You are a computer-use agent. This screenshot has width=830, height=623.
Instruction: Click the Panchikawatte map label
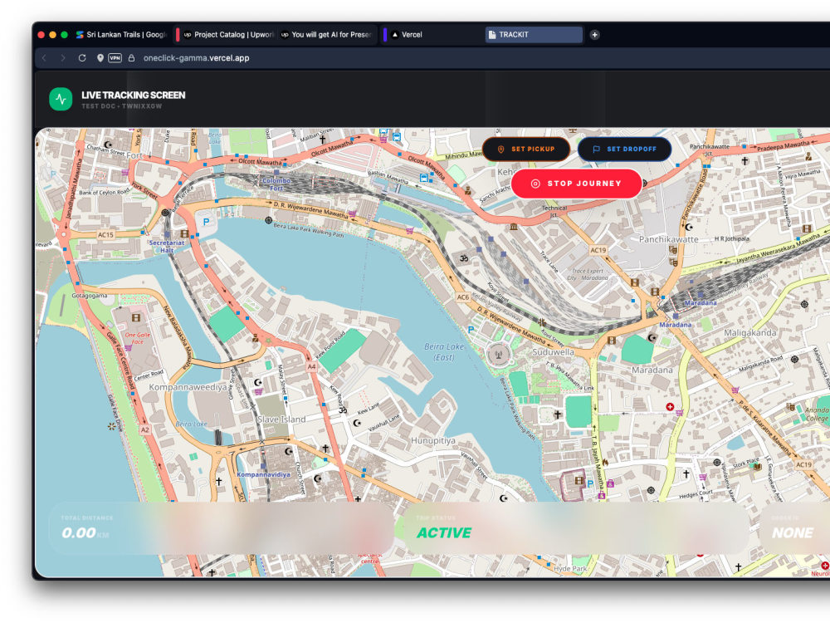click(668, 239)
